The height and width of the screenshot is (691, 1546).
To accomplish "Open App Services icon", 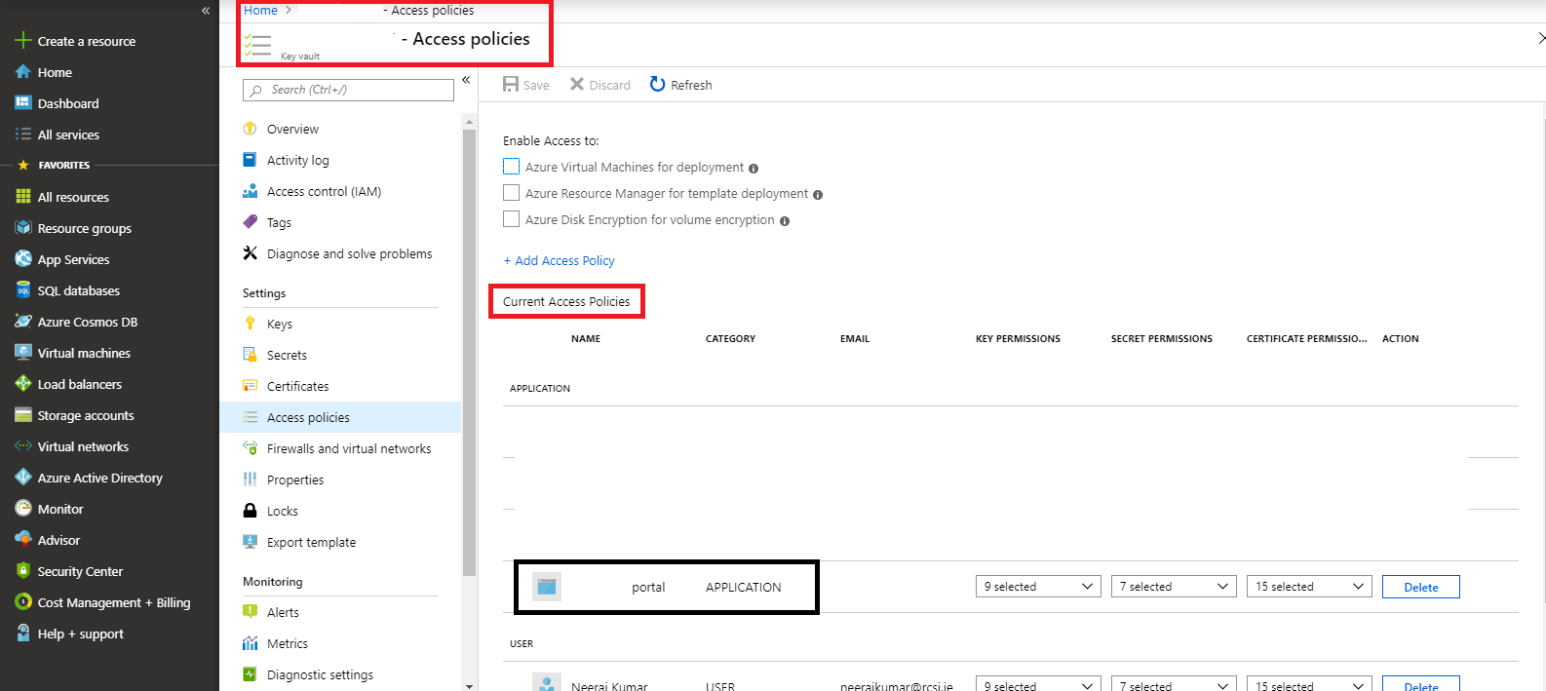I will (23, 259).
